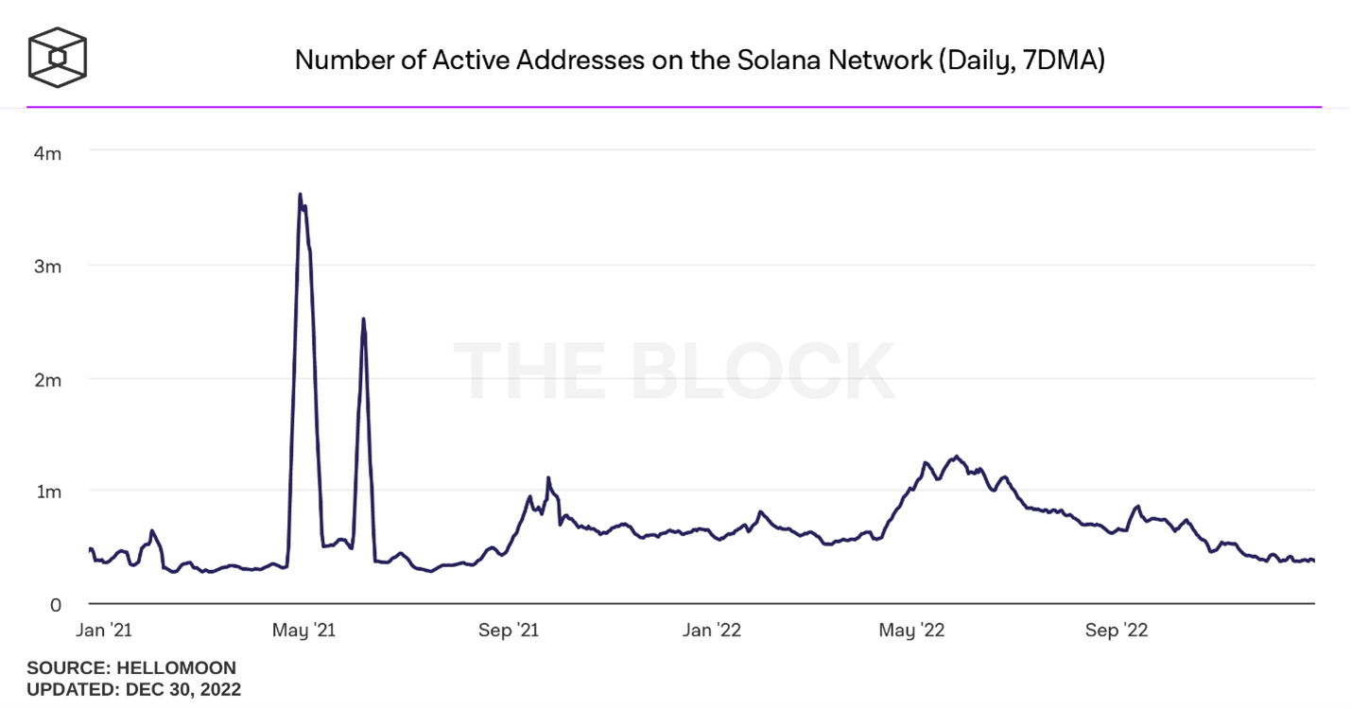Click the purple divider line under title
The image size is (1351, 709).
pyautogui.click(x=674, y=107)
